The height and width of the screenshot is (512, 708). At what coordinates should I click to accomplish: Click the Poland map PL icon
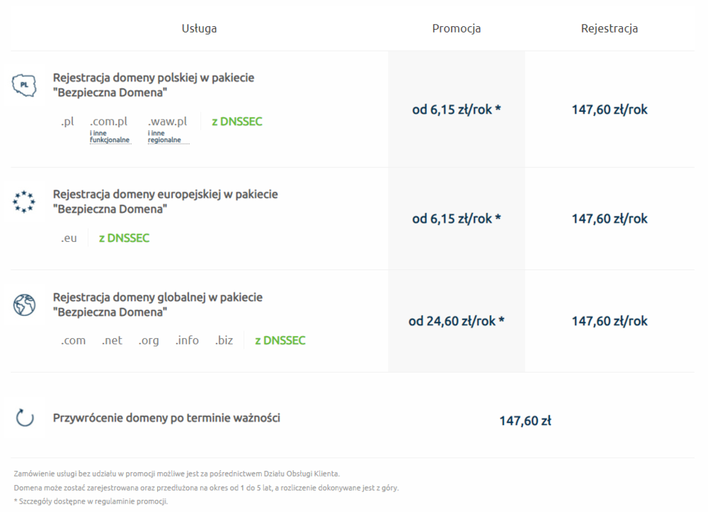click(x=25, y=85)
